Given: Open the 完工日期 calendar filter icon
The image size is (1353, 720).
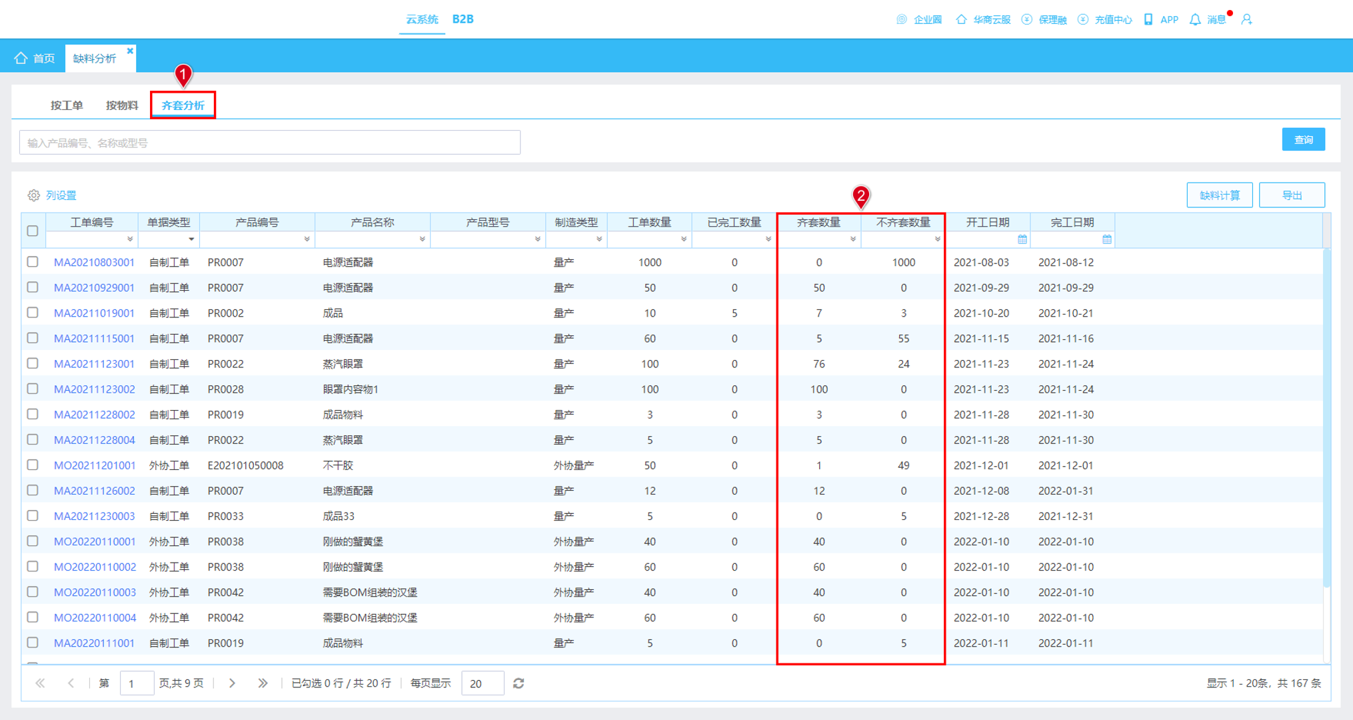Looking at the screenshot, I should point(1107,239).
